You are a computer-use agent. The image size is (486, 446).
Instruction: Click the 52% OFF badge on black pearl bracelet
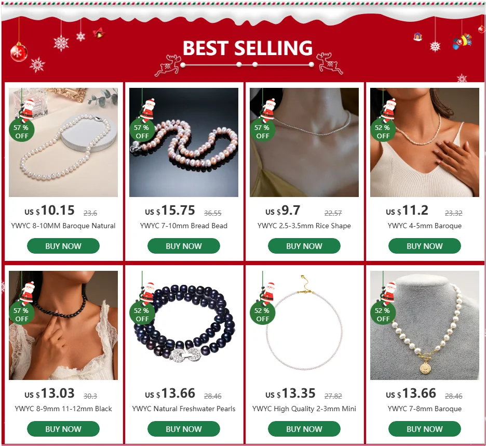pos(142,314)
